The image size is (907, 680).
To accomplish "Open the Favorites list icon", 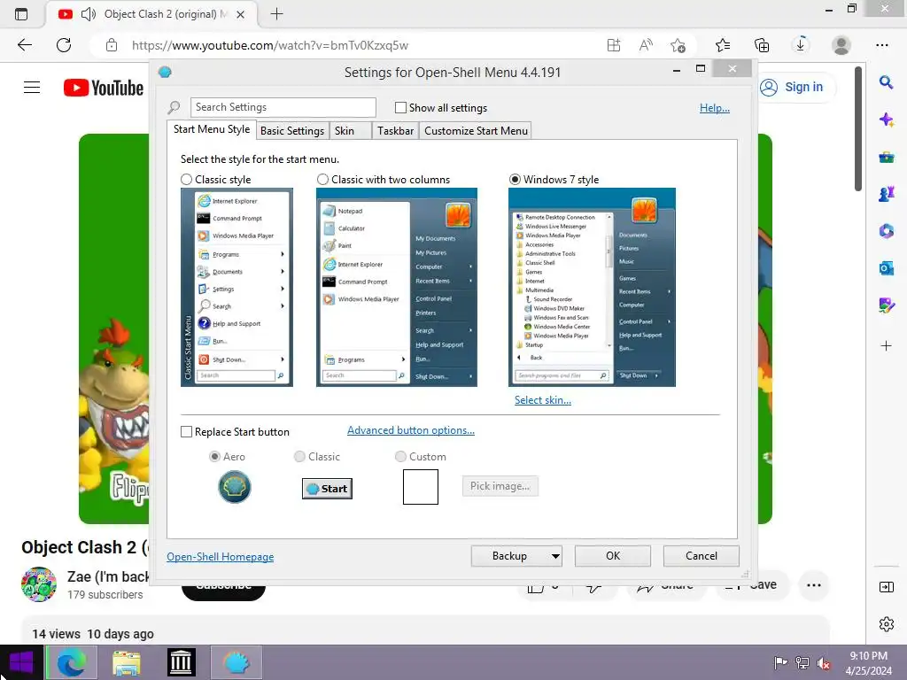I will 723,45.
